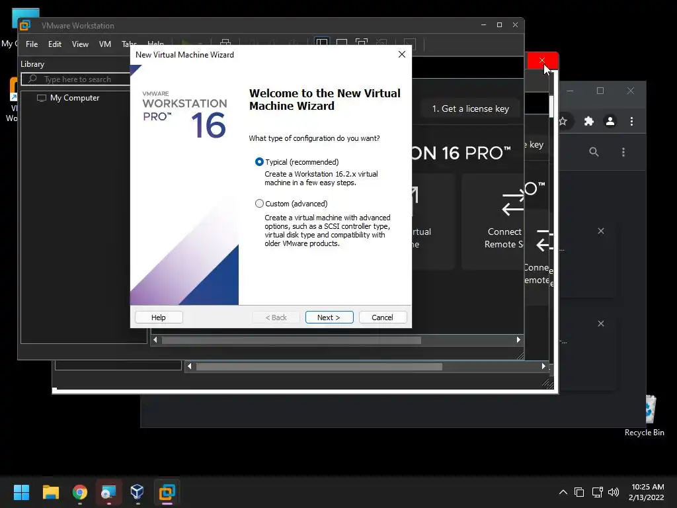Open the page's three-dot options below Chrome toolbar

pos(623,152)
